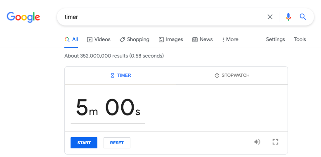Select the All results tab
Image resolution: width=321 pixels, height=157 pixels.
pos(71,39)
